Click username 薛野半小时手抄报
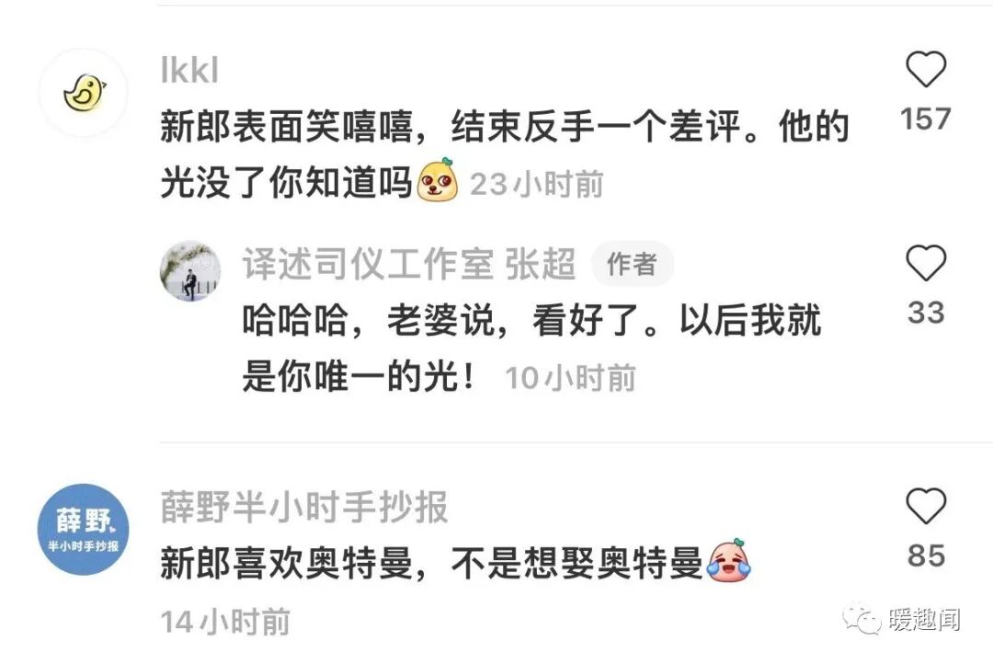Image resolution: width=993 pixels, height=663 pixels. 304,507
